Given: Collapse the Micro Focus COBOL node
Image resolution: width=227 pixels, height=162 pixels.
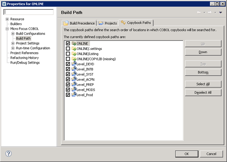Looking at the screenshot, I should pos(7,29).
